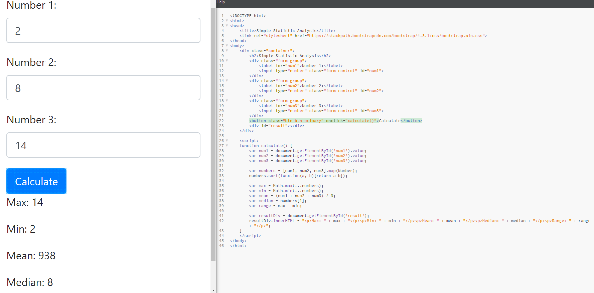Click the 'Mean: 938' result text
Screen dimensions: 594x293
click(x=31, y=256)
